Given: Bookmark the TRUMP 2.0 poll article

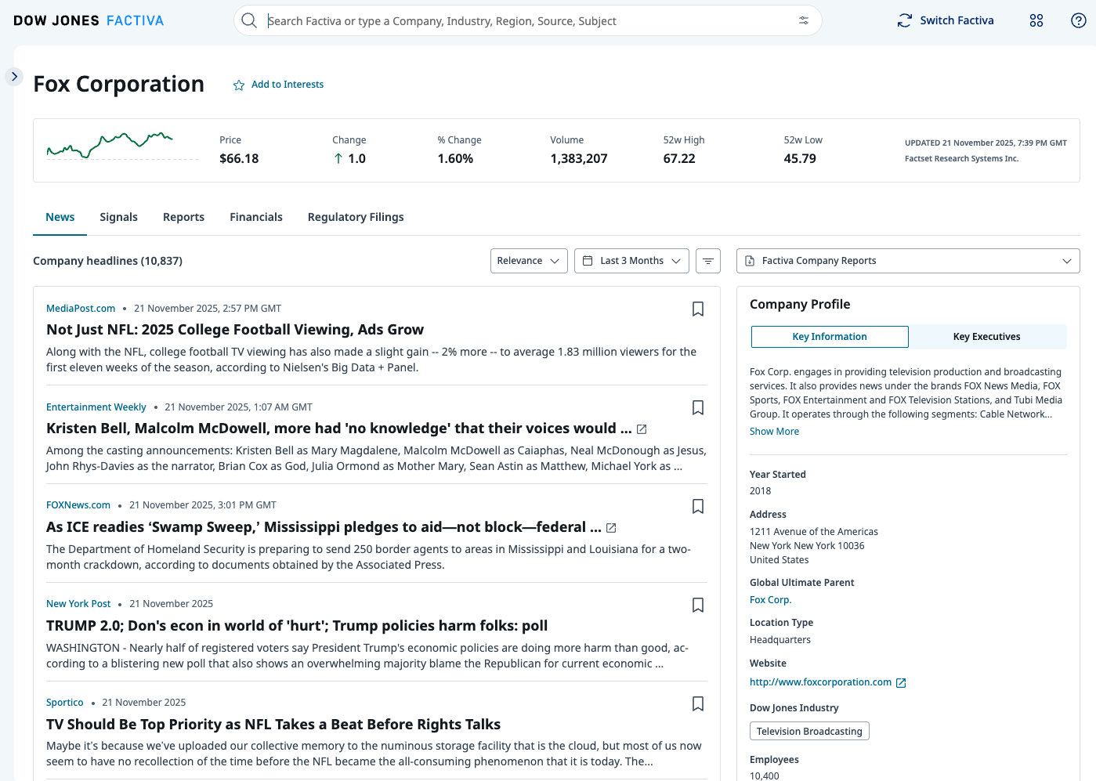Looking at the screenshot, I should [x=698, y=605].
